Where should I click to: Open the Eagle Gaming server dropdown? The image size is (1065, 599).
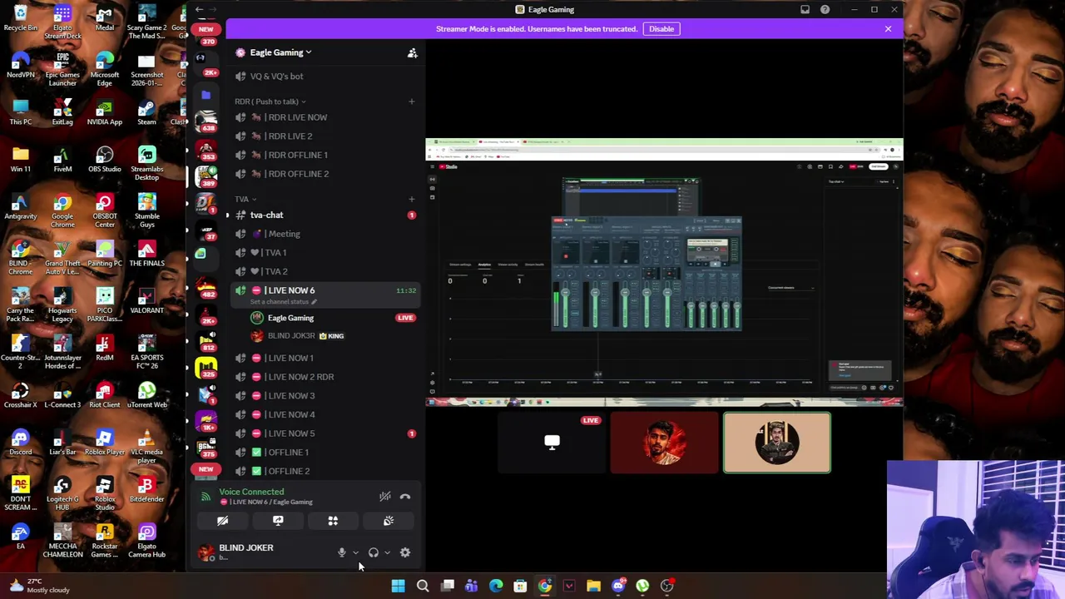pos(280,52)
